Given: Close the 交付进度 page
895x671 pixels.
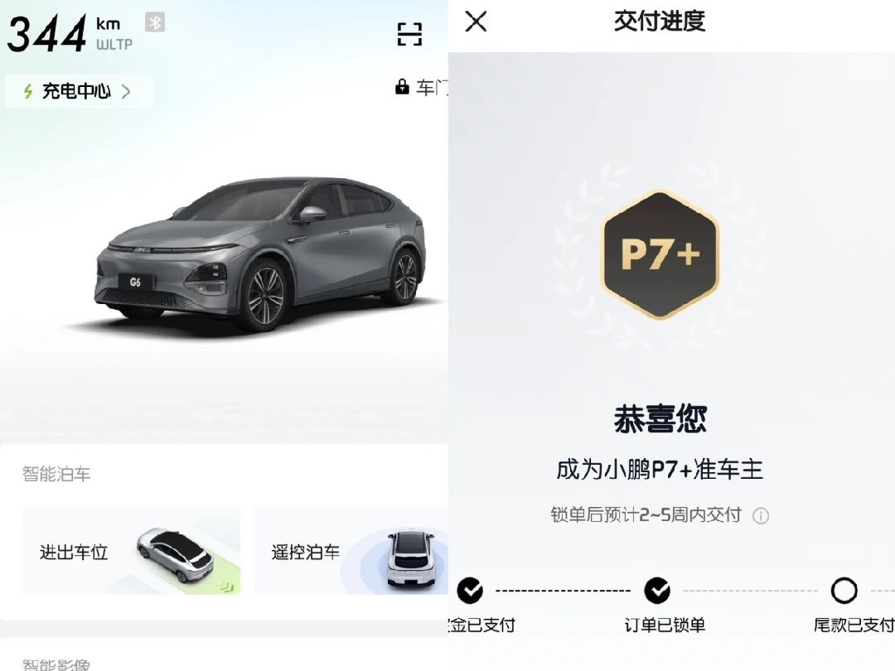Looking at the screenshot, I should click(x=476, y=22).
